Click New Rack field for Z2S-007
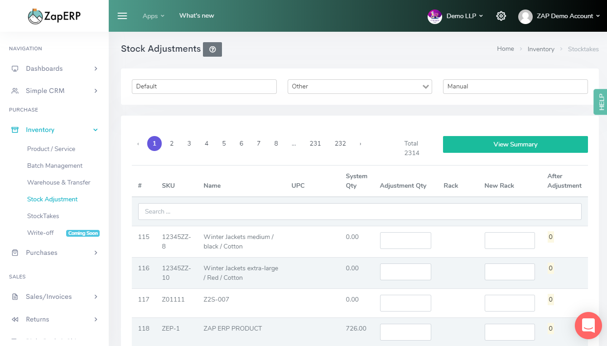 click(510, 303)
